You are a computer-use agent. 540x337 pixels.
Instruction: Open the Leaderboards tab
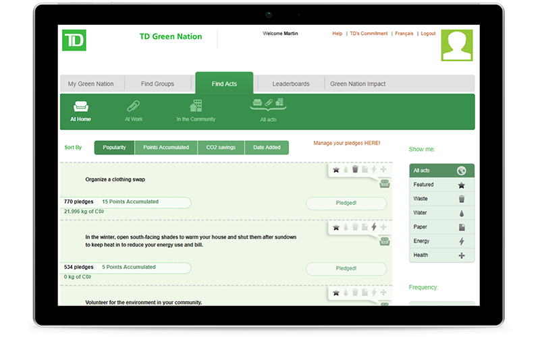click(291, 84)
